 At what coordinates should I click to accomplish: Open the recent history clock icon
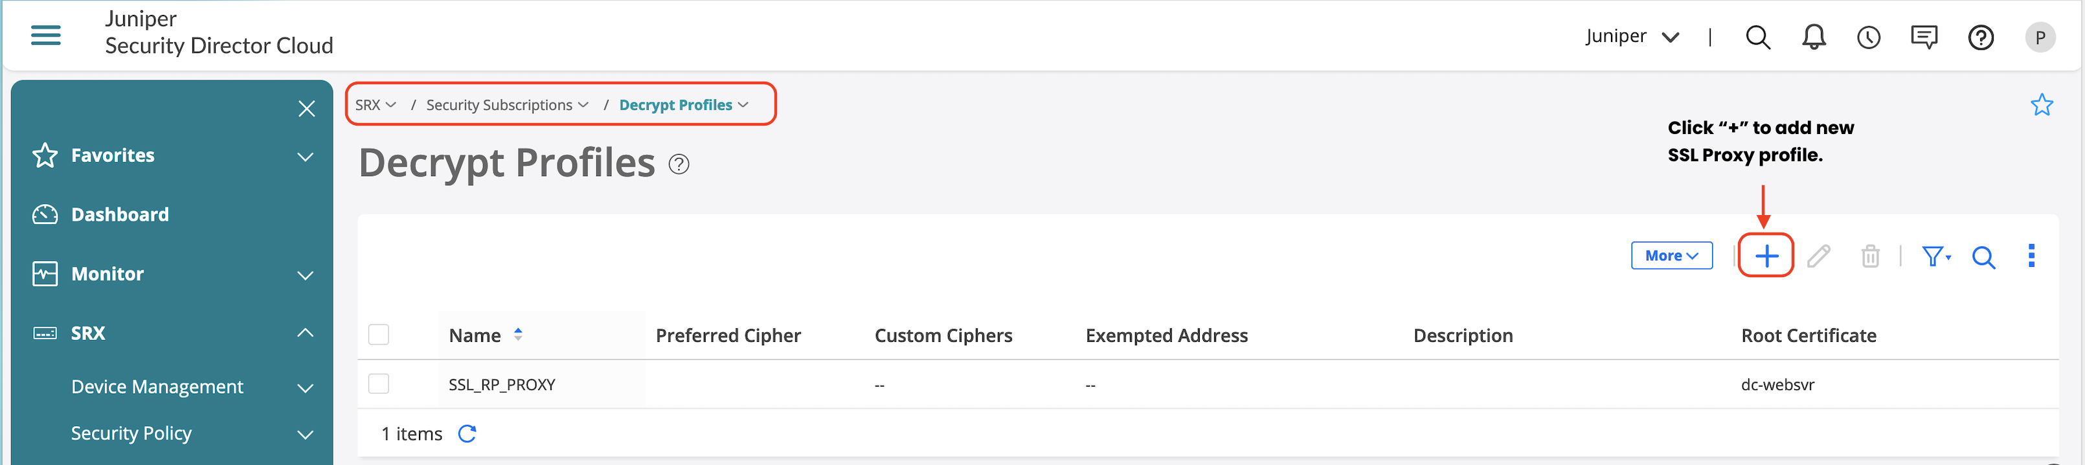point(1868,38)
